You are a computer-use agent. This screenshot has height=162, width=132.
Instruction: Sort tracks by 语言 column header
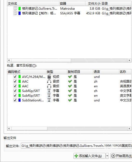tap(106, 72)
